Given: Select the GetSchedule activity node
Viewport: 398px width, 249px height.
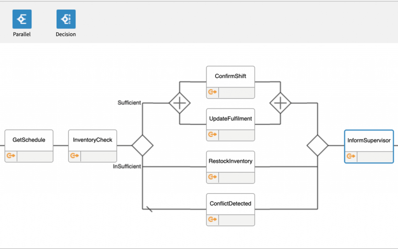Looking at the screenshot, I should 29,140.
